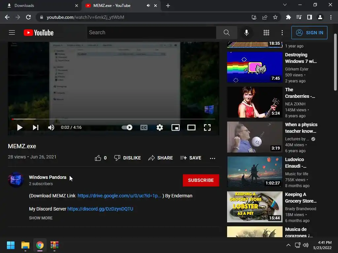
Task: Open Windows Pandora channel name link
Action: point(48,177)
